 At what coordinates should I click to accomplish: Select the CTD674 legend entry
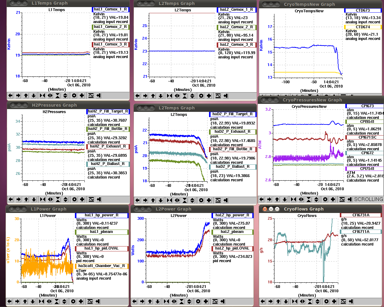363,27
